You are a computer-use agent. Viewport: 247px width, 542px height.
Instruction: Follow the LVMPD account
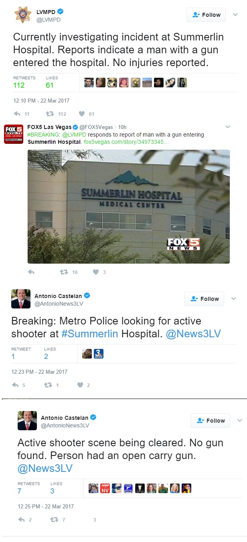pyautogui.click(x=206, y=15)
